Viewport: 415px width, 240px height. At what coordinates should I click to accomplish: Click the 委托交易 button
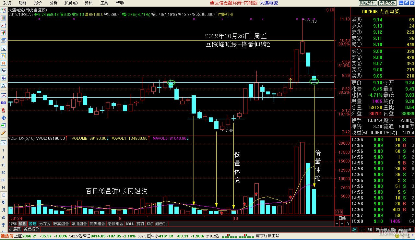click(x=387, y=3)
